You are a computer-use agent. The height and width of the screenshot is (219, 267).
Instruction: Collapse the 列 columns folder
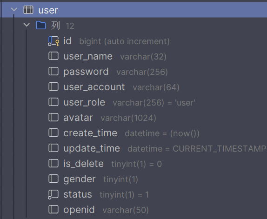pos(27,25)
